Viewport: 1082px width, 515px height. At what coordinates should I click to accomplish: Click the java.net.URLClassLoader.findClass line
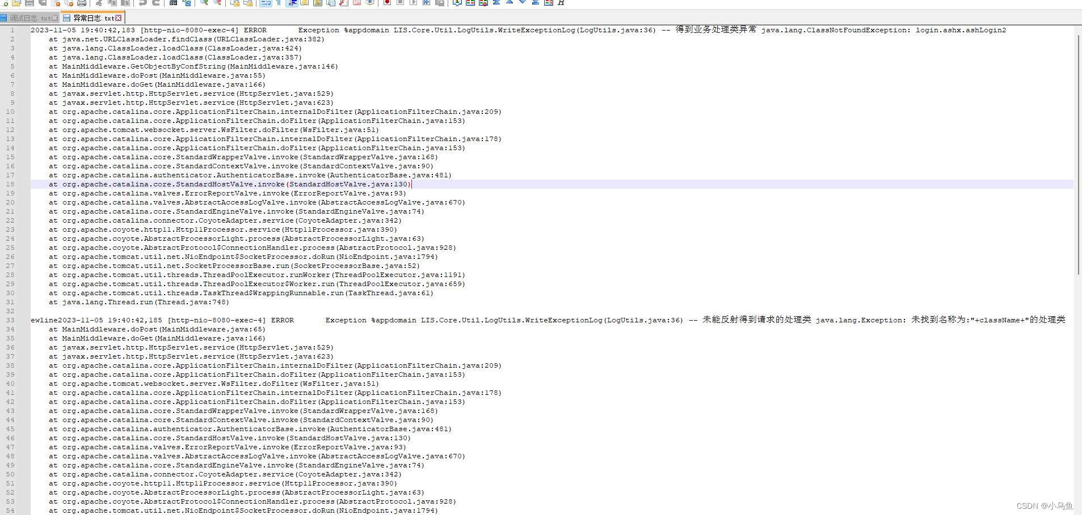click(186, 39)
